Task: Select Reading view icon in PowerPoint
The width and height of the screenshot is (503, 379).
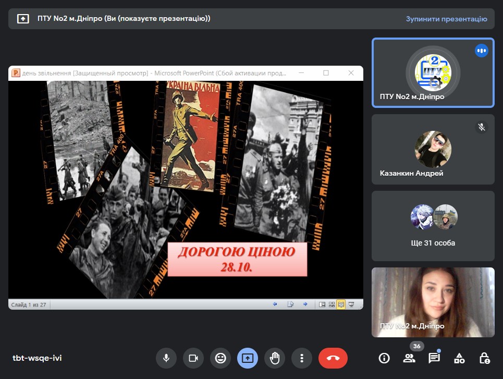Action: coord(341,304)
